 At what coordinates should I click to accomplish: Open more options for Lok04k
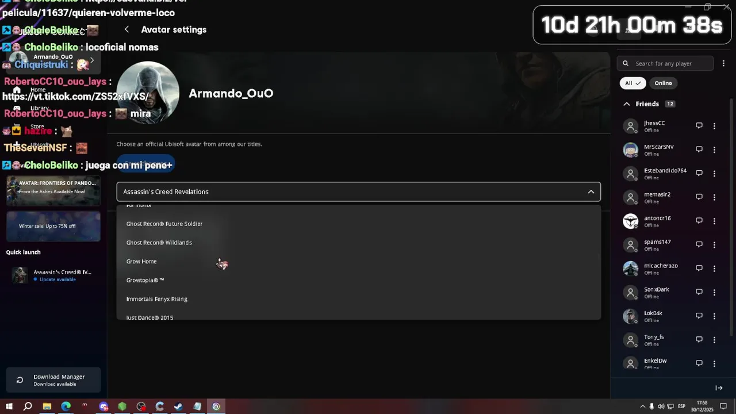[714, 316]
